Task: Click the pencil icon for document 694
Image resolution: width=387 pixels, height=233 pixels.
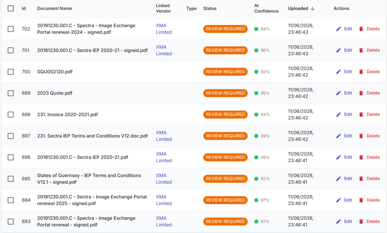Action: pyautogui.click(x=338, y=200)
